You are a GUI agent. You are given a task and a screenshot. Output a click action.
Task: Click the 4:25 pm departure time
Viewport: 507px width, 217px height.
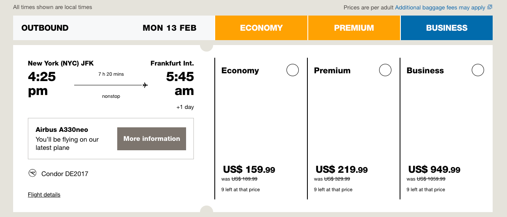(42, 84)
